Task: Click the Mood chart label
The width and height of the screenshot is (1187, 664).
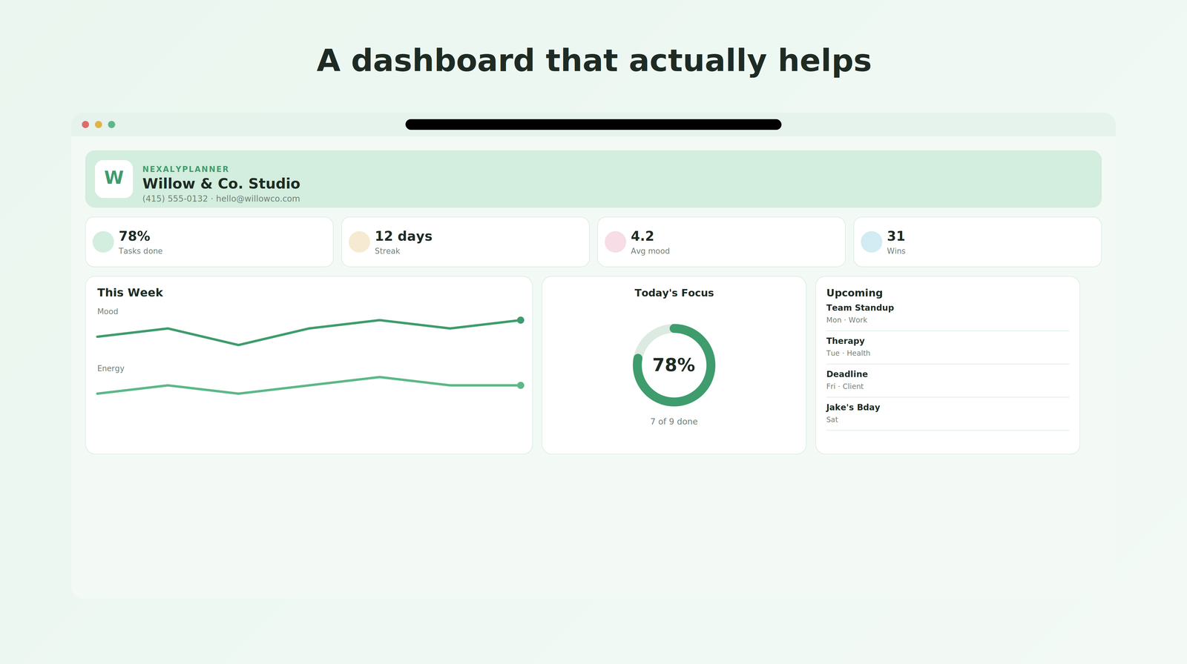Action: 108,311
